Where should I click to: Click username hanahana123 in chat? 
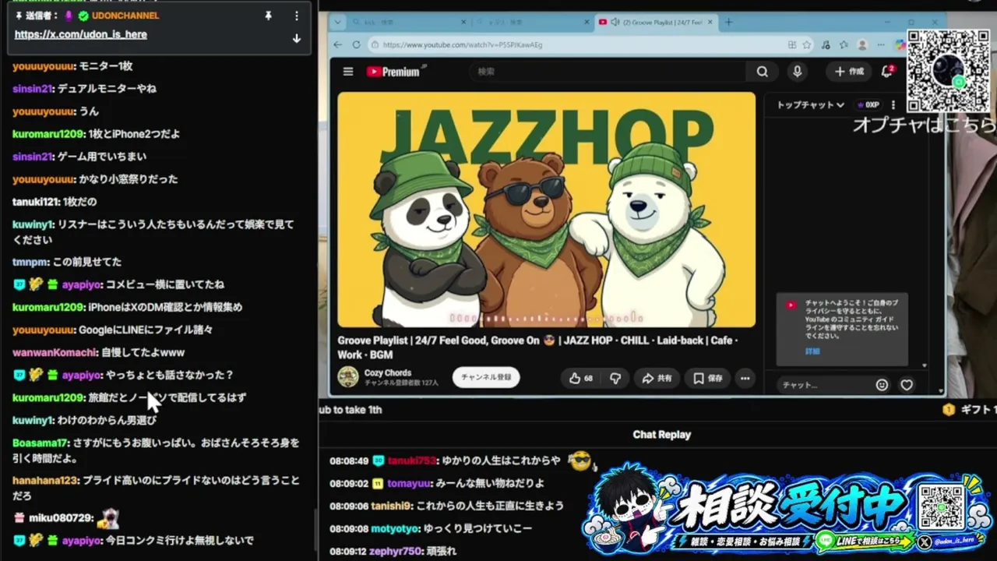click(45, 480)
